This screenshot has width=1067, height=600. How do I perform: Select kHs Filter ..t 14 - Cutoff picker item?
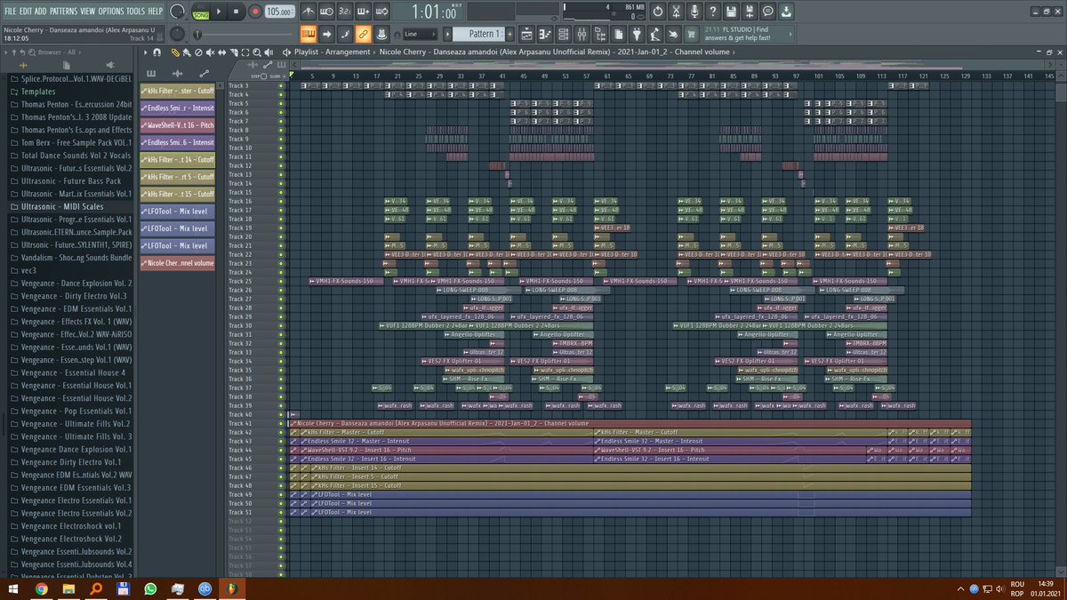178,160
